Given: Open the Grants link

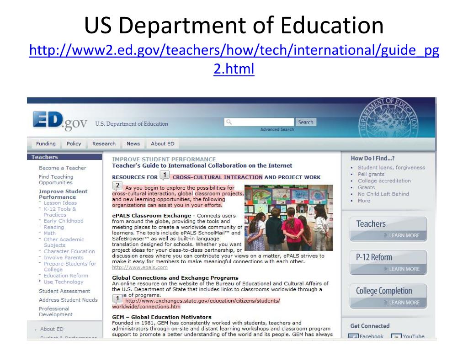Looking at the screenshot, I should pyautogui.click(x=366, y=187).
